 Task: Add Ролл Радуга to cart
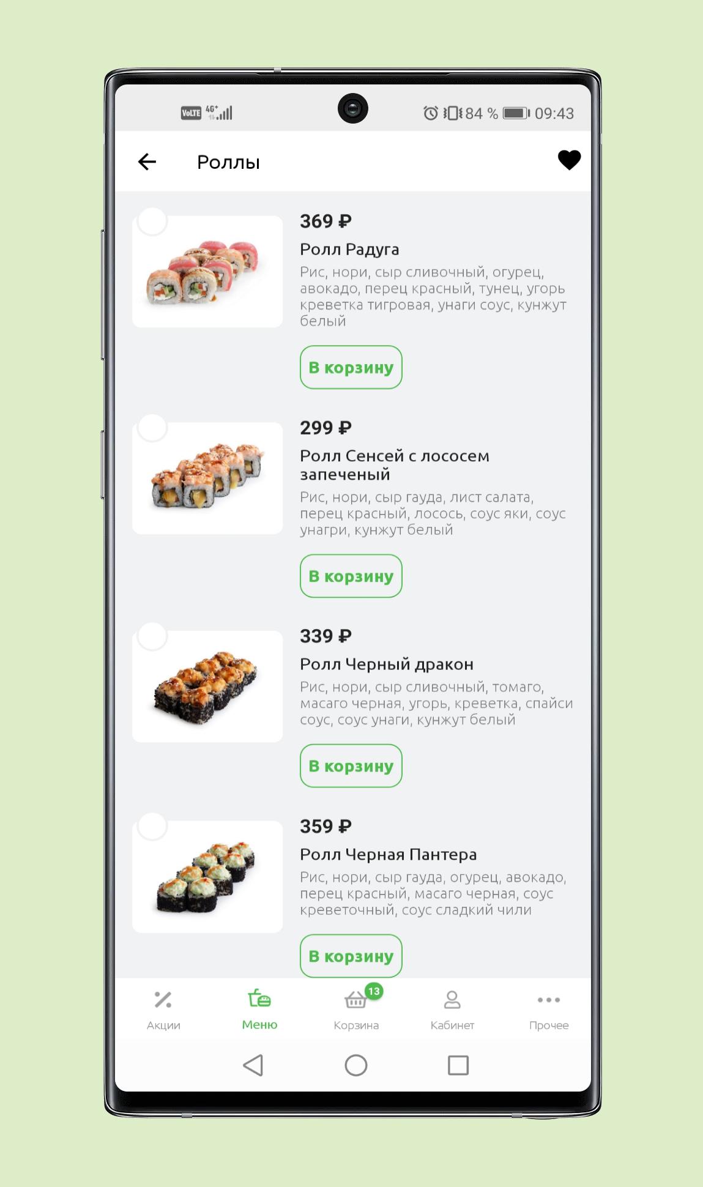(x=351, y=367)
